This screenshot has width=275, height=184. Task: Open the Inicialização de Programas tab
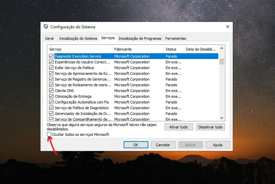(x=140, y=38)
